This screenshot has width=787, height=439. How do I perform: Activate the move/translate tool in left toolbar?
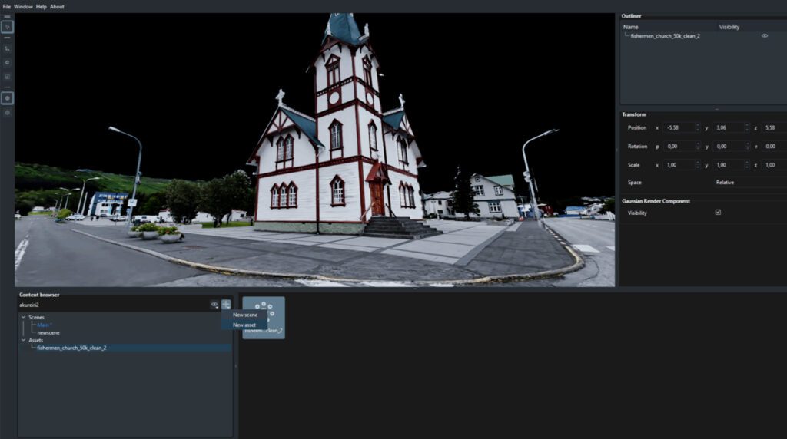(7, 48)
